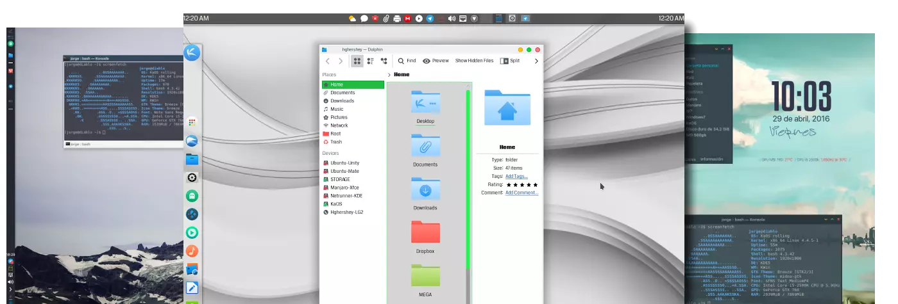Switch Dolphin to Icons view mode
898x304 pixels.
pyautogui.click(x=357, y=61)
